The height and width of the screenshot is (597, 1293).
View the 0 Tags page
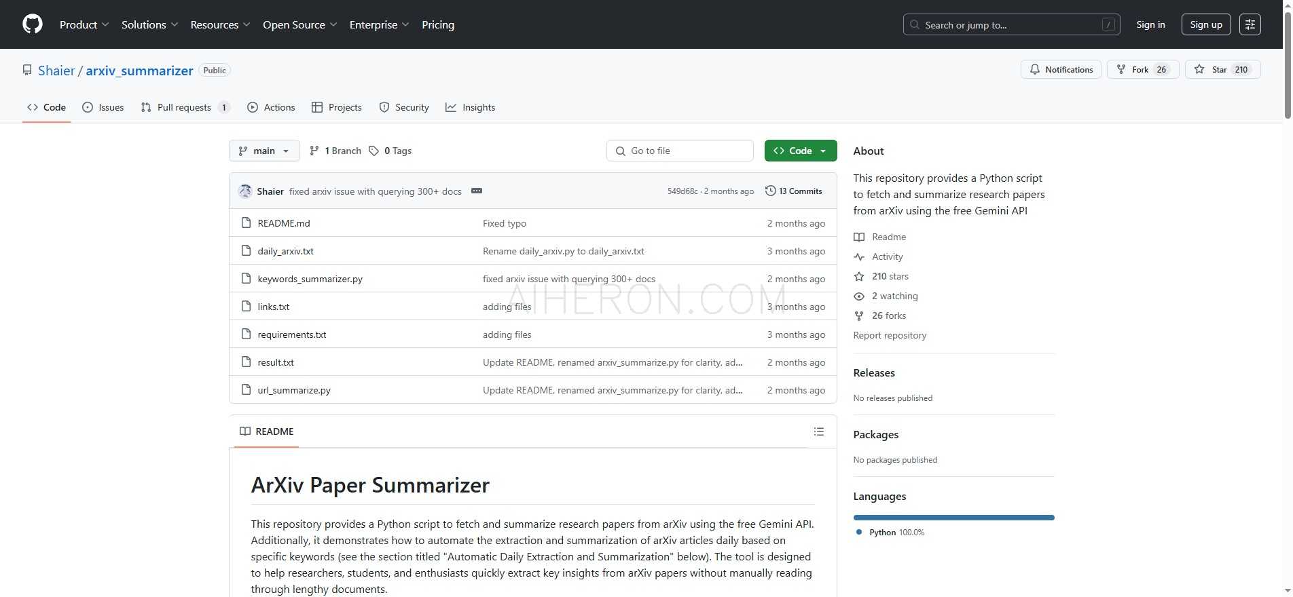[x=390, y=151]
